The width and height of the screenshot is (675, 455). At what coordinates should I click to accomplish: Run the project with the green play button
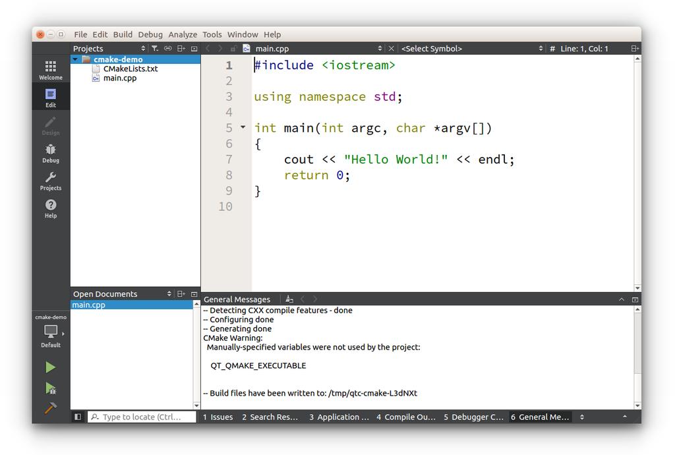[50, 367]
